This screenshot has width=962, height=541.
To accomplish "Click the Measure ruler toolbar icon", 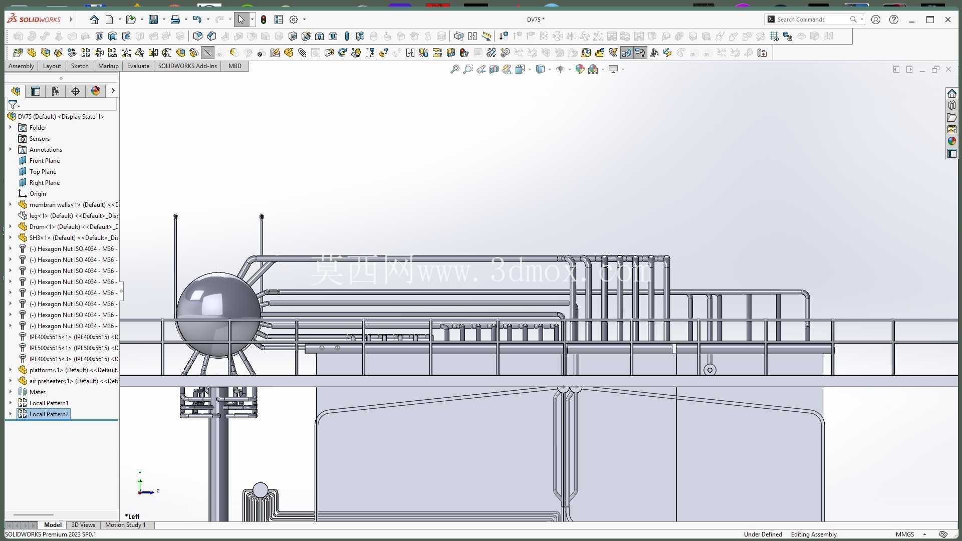I will click(x=486, y=36).
